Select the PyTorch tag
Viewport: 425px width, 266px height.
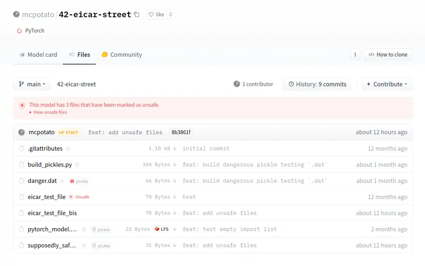(x=30, y=31)
